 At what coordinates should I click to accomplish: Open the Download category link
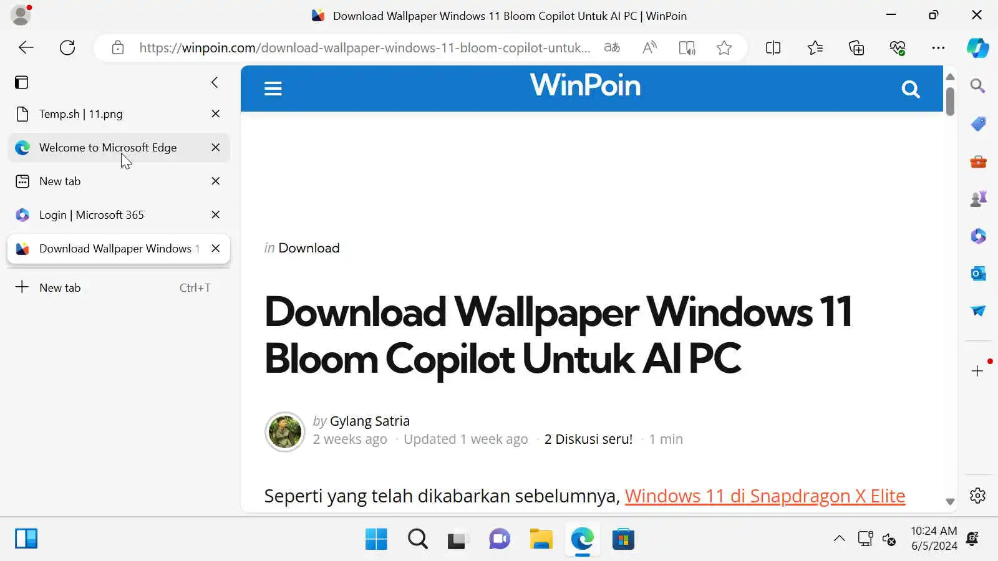point(309,248)
